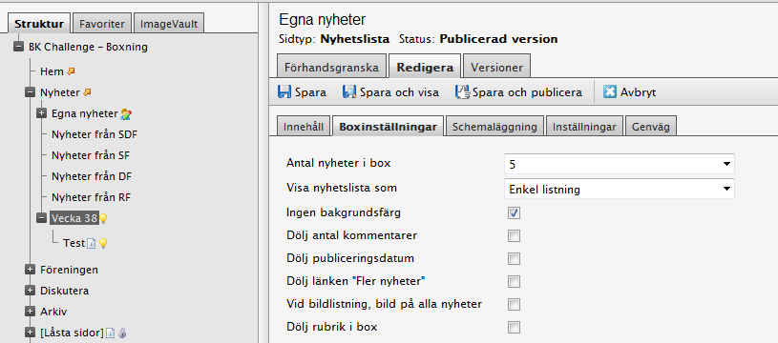This screenshot has width=778, height=343.
Task: Click the Spara och publicera label
Action: 528,92
